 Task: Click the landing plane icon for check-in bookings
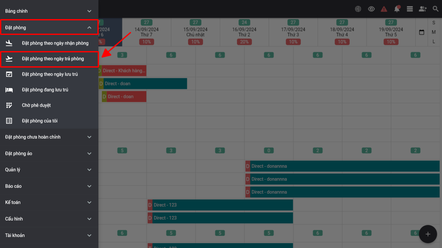(9, 43)
